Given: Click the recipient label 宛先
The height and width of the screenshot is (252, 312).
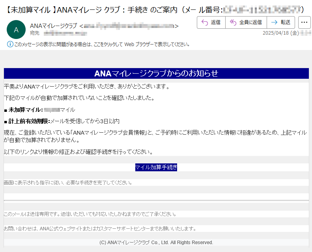Looking at the screenshot, I should pyautogui.click(x=35, y=33).
